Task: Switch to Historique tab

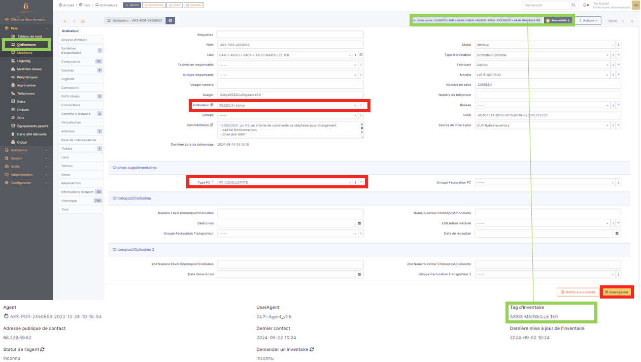Action: coord(81,201)
